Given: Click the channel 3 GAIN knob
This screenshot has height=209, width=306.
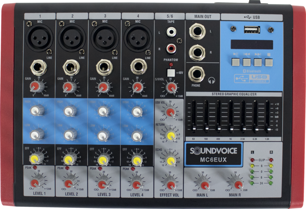Looking at the screenshot, I should coord(103,87).
